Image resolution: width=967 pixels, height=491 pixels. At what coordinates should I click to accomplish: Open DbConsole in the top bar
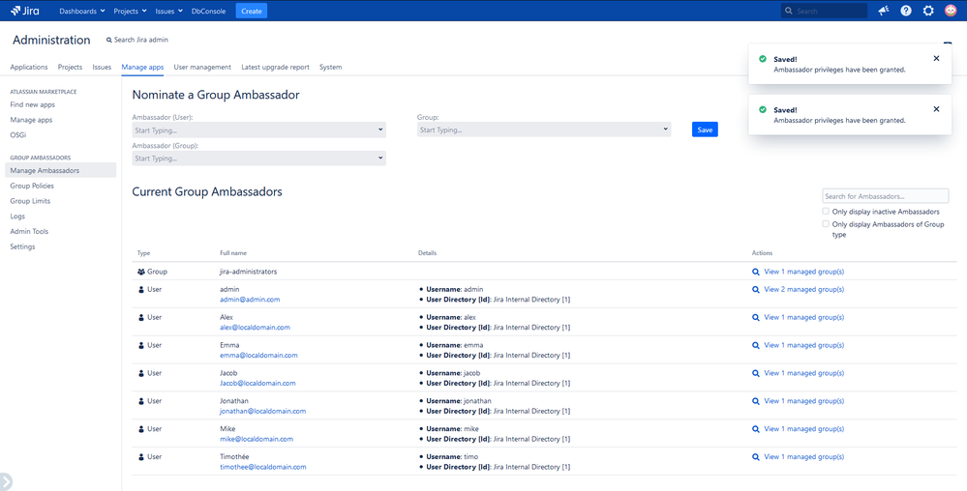(x=208, y=11)
